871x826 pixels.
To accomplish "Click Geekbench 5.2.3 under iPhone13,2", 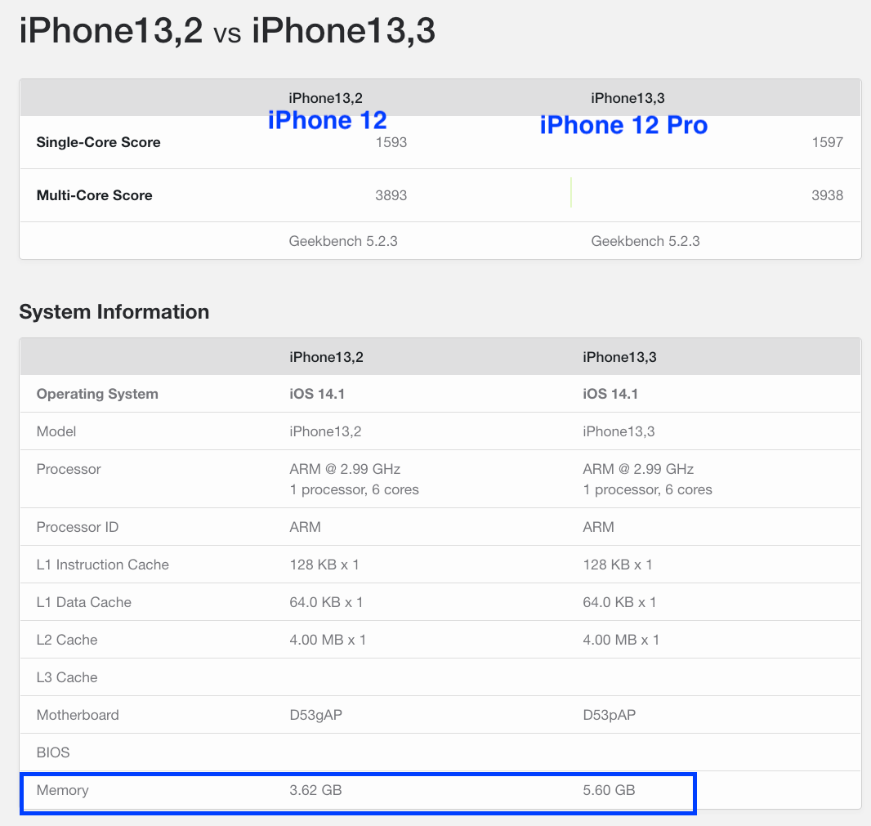I will (x=343, y=241).
